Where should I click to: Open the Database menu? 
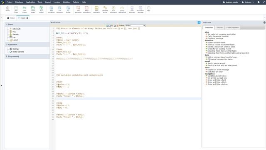pos(19,2)
